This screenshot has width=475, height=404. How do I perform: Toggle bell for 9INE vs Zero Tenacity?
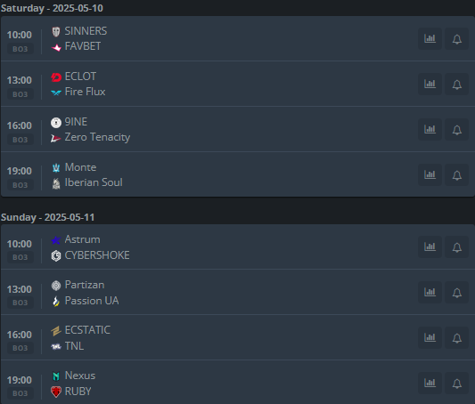457,129
